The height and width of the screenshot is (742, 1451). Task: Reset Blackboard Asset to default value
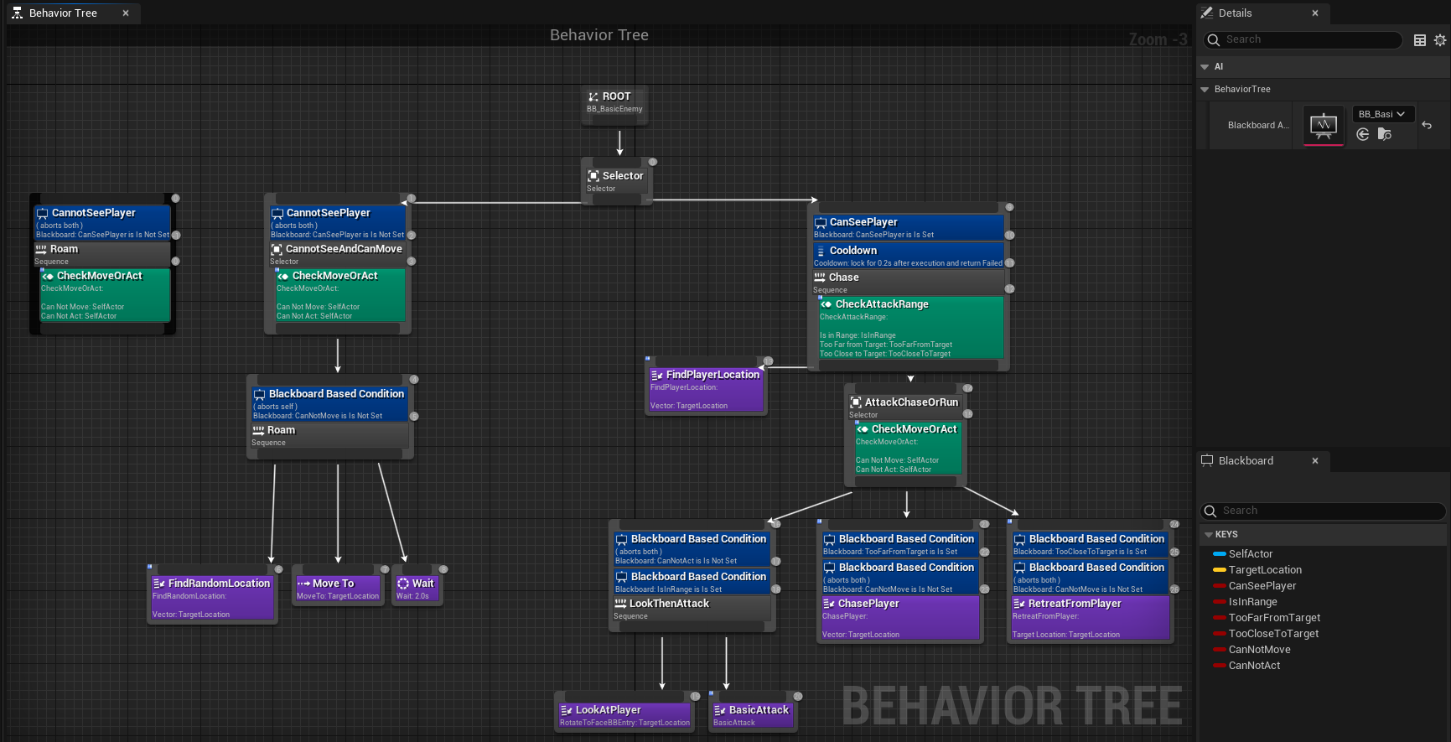click(1427, 125)
